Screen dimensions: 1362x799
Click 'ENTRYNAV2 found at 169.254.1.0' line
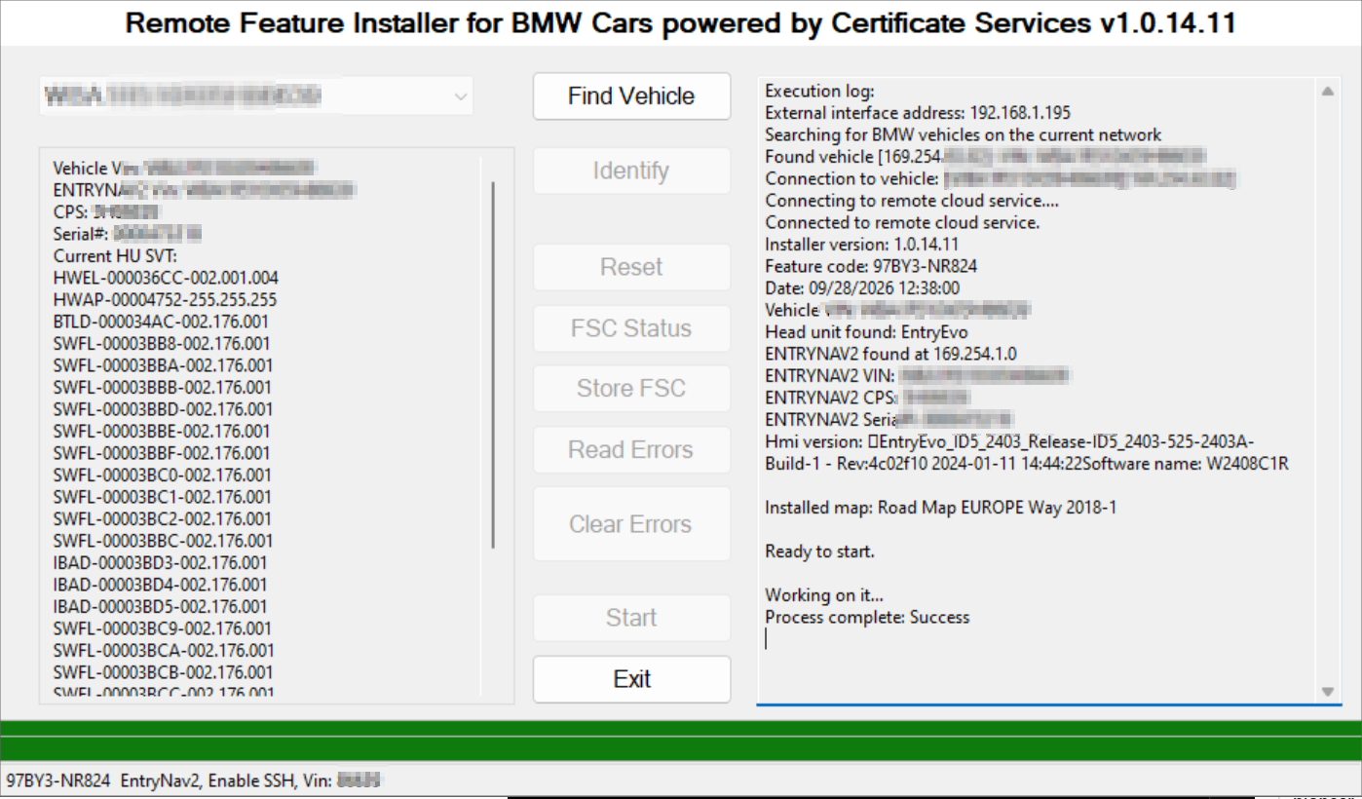(890, 354)
